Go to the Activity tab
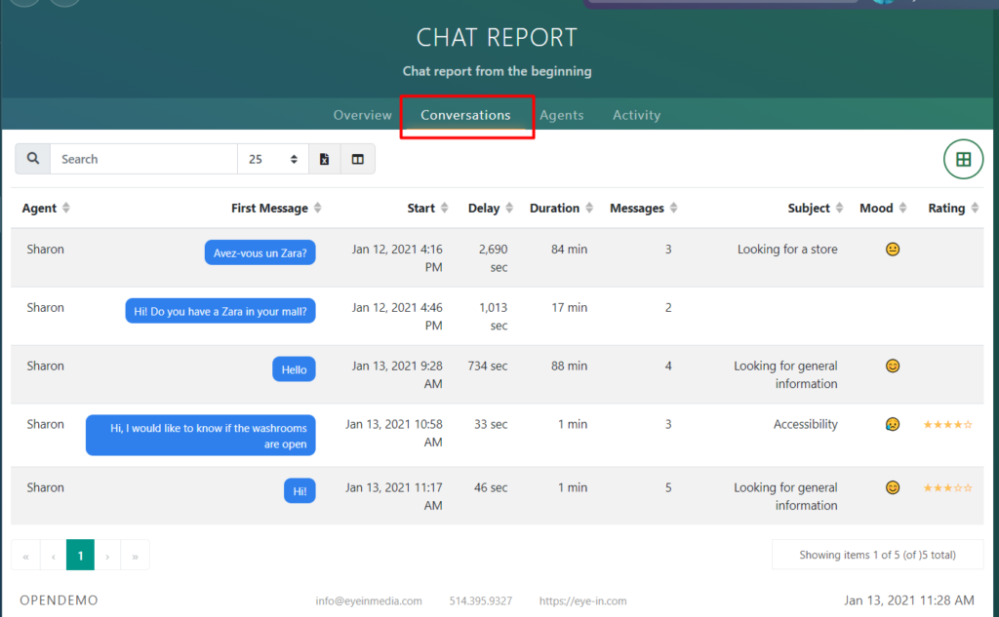The height and width of the screenshot is (617, 999). click(x=636, y=115)
